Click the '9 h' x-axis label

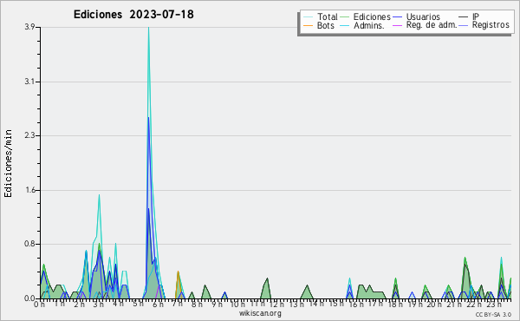point(217,305)
